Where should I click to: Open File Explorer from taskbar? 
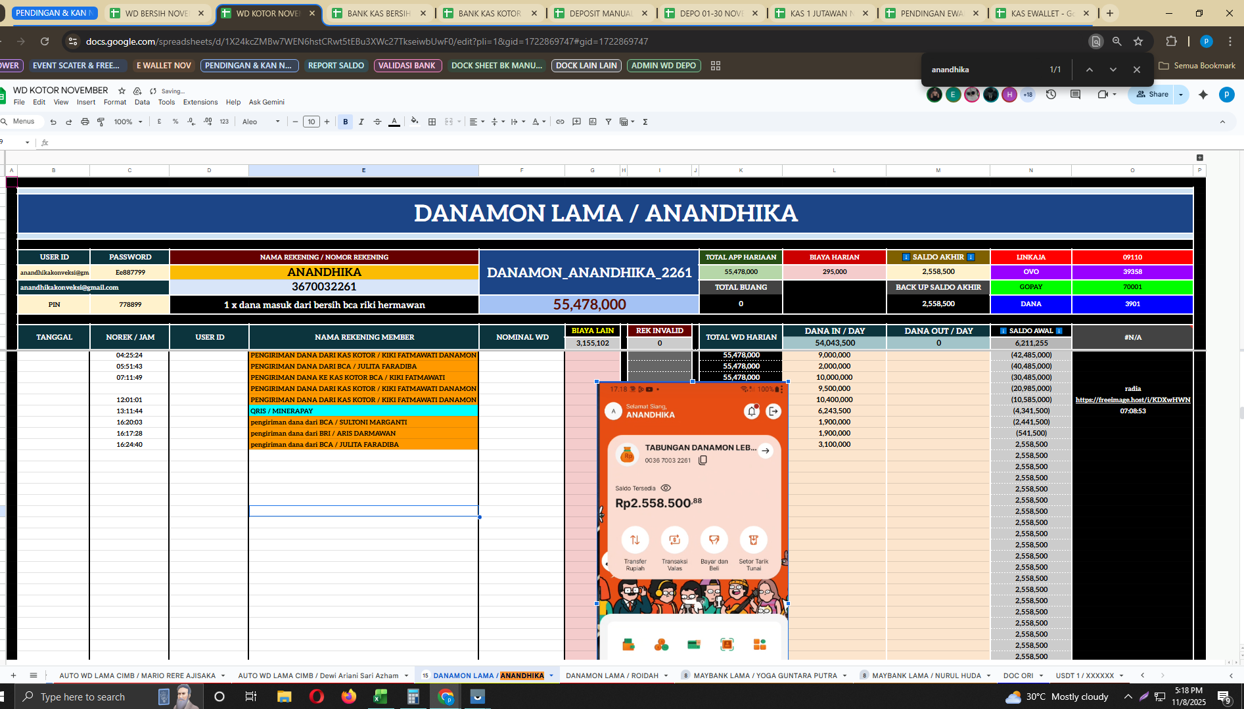[284, 697]
